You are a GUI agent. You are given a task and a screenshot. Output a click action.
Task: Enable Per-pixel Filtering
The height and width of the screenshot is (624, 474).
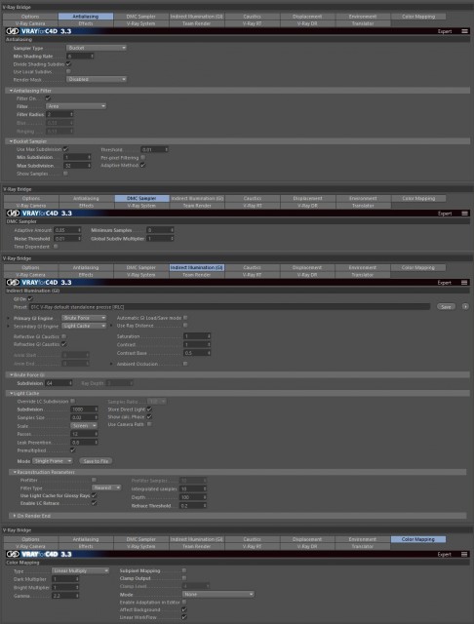coord(142,158)
